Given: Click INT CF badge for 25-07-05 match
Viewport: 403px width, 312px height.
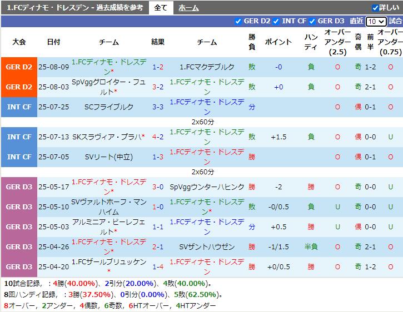Looking at the screenshot, I should pyautogui.click(x=19, y=157).
